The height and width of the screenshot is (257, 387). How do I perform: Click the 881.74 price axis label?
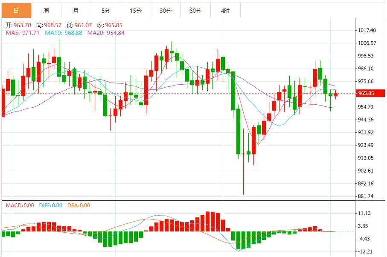(x=366, y=196)
